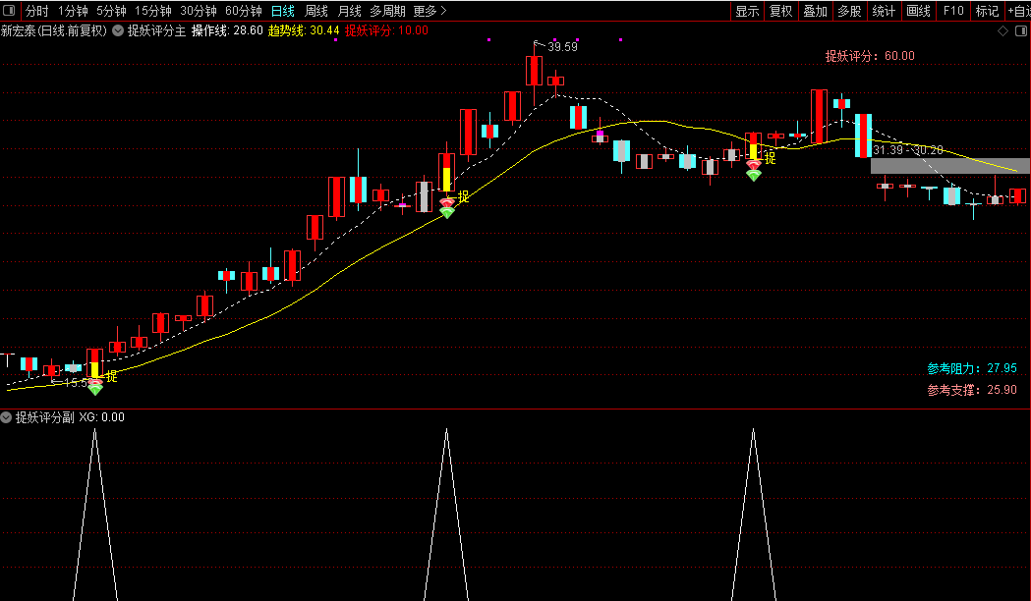Expand the 捉妖评分副 sub-indicator dropdown arrow

tap(6, 417)
